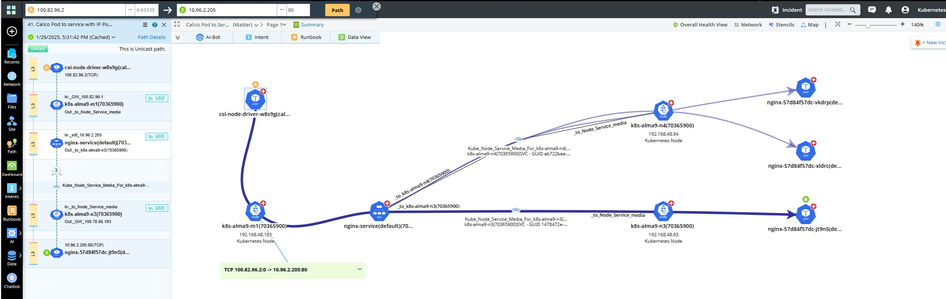Open Dashboard in the left sidebar
Viewport: 946px width, 299px height.
point(12,169)
